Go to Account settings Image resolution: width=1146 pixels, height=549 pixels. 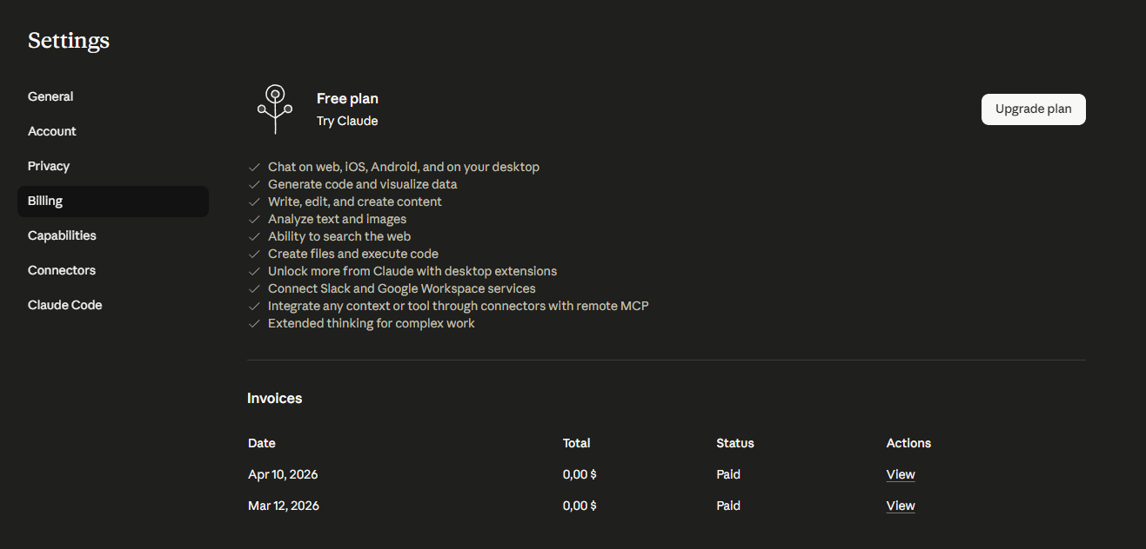(52, 131)
